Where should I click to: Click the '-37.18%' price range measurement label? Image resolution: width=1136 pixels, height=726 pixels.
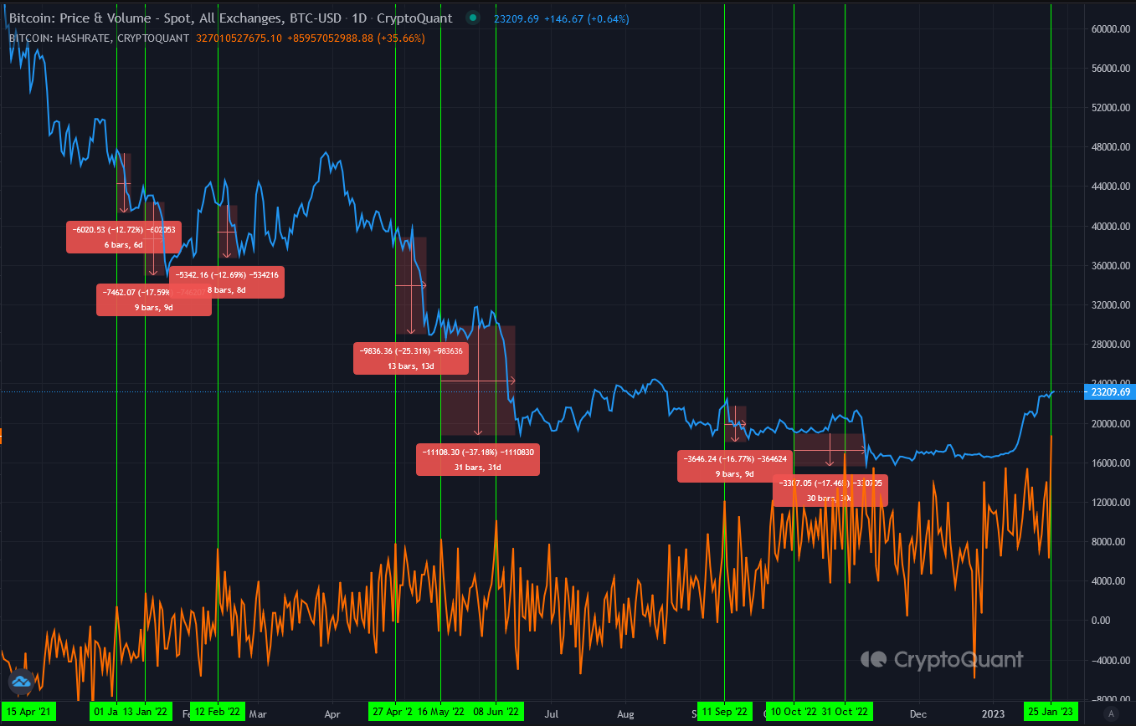[x=477, y=458]
